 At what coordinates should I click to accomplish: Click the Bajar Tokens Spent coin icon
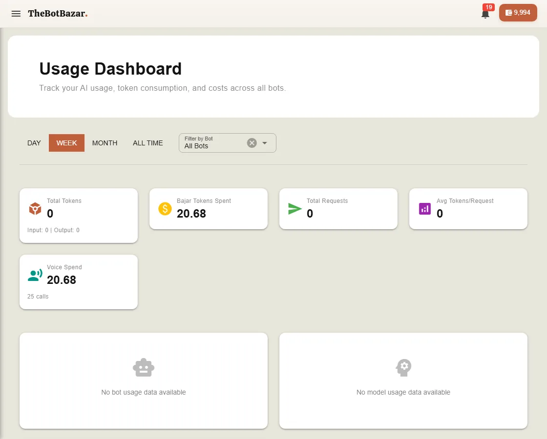(165, 209)
